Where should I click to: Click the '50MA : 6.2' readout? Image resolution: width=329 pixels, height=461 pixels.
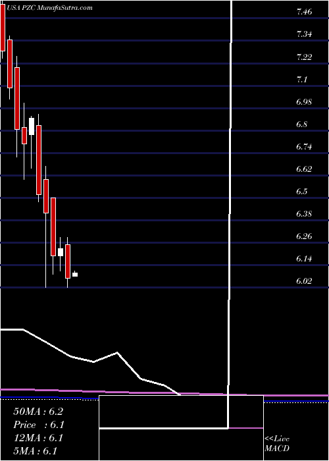38,412
